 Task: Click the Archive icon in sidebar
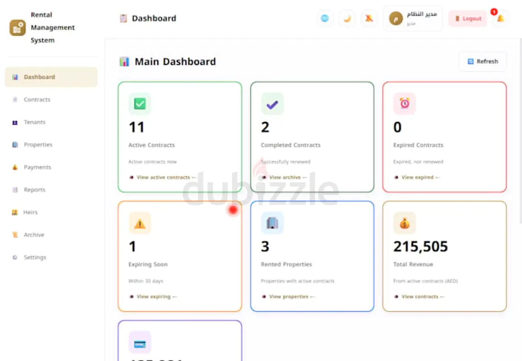(x=15, y=235)
